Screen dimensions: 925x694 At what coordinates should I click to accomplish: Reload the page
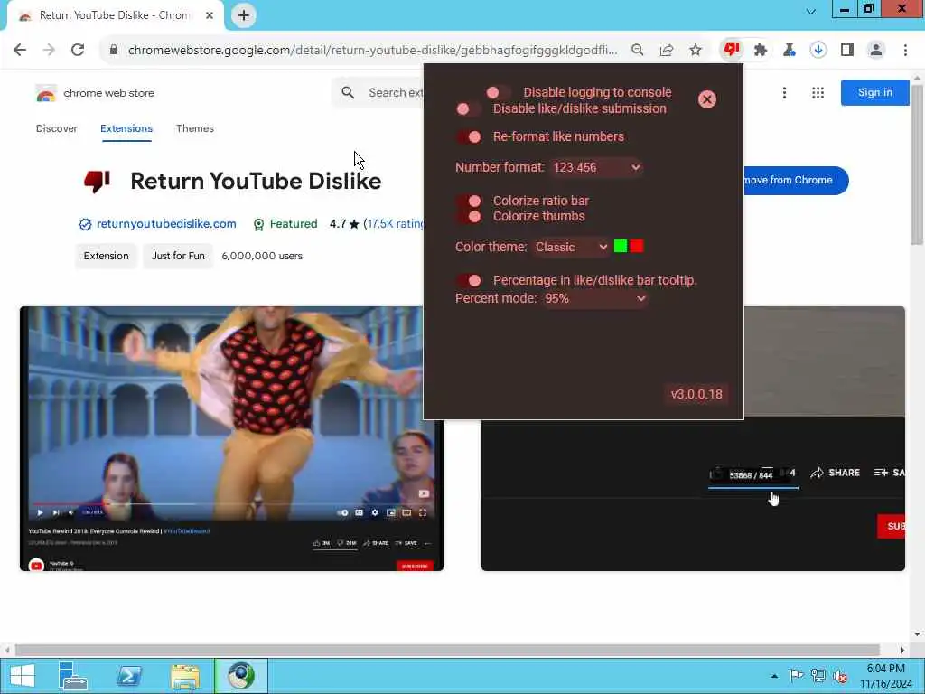click(x=78, y=50)
